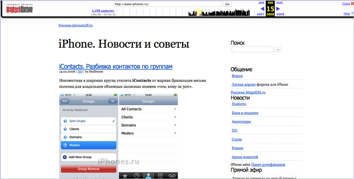
Task: Close the Wayback toolbar with red X
Action: click(x=352, y=4)
